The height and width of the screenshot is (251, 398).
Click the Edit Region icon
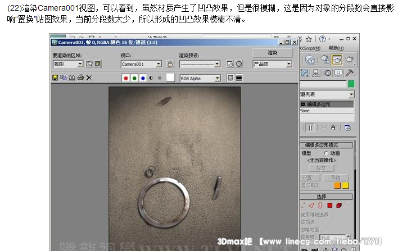(89, 64)
